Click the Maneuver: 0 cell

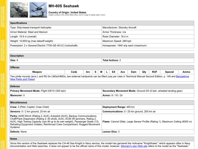pos(55,95)
